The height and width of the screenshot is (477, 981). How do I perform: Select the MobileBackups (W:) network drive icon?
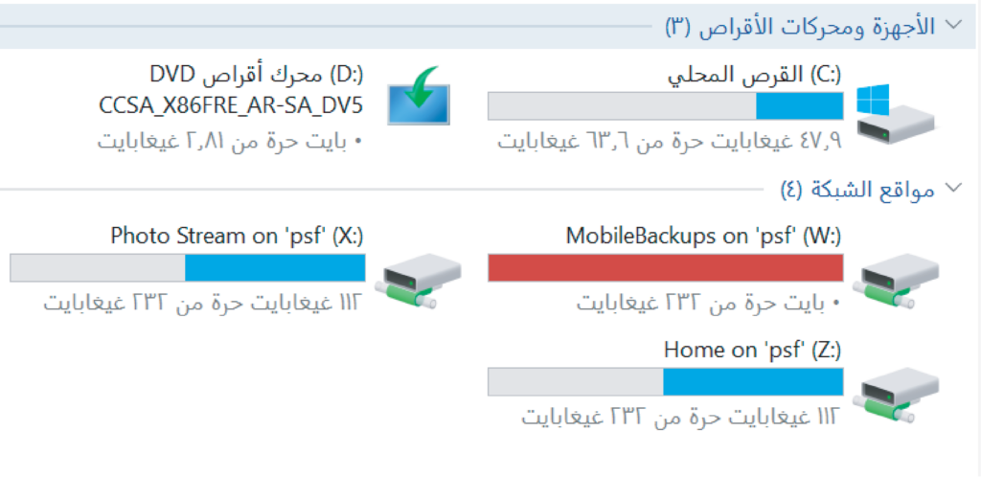900,280
